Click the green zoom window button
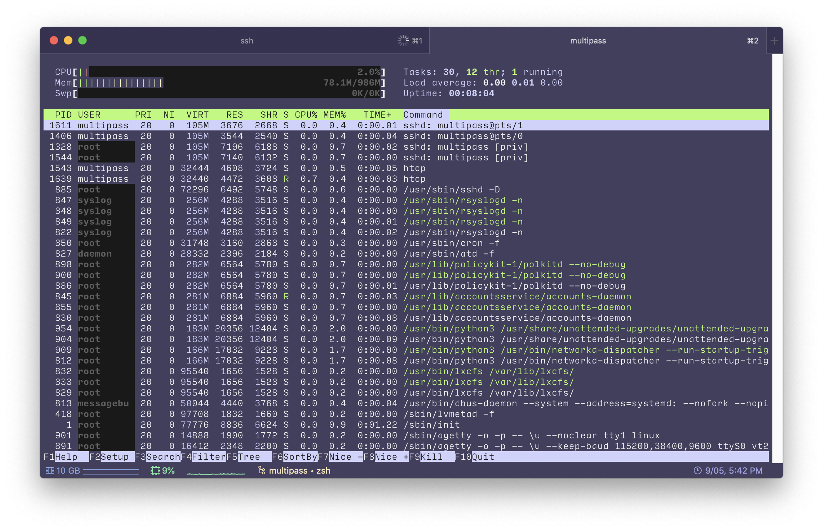Screen dimensions: 823x531 tap(82, 41)
